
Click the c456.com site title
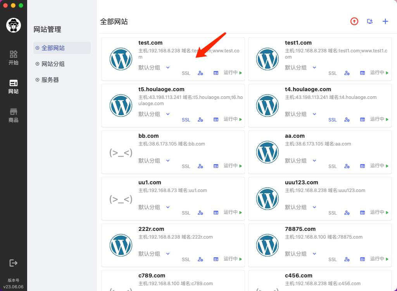click(299, 275)
